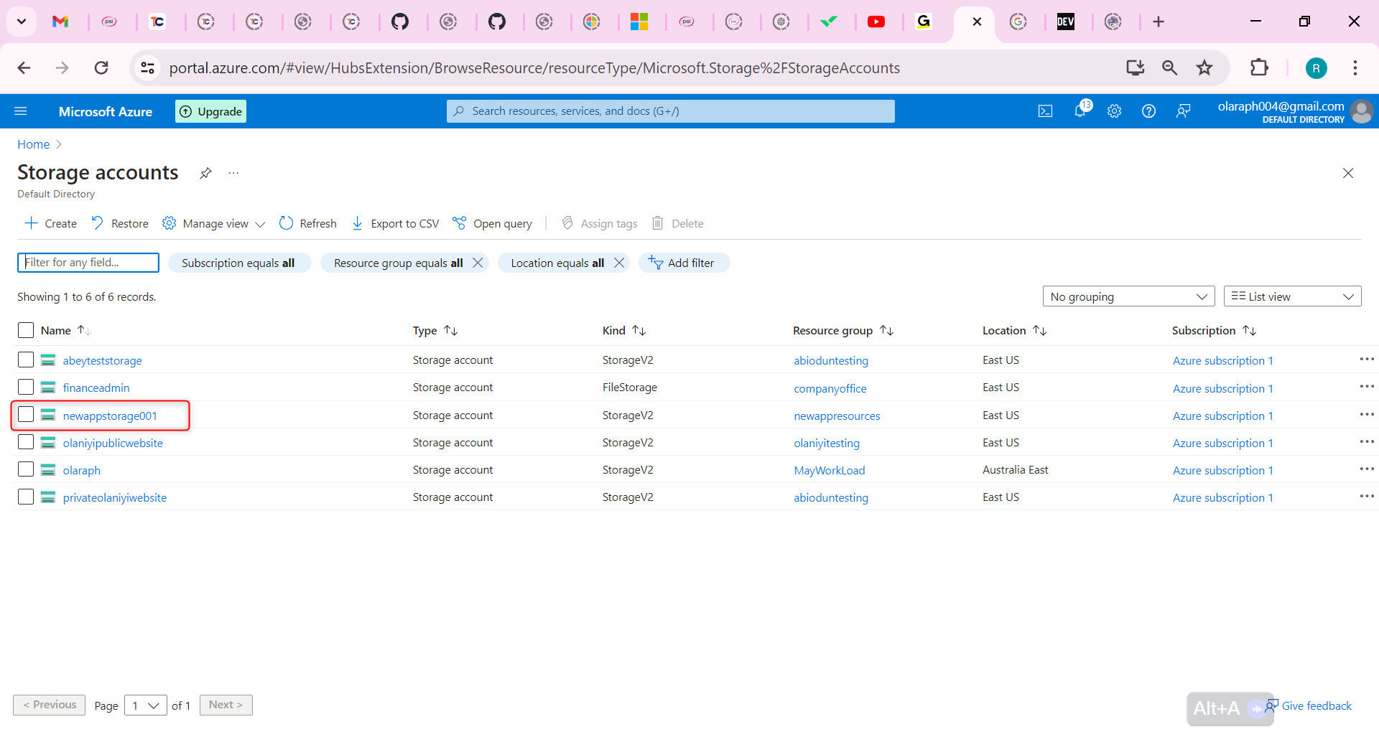Click Export to CSV

click(395, 223)
